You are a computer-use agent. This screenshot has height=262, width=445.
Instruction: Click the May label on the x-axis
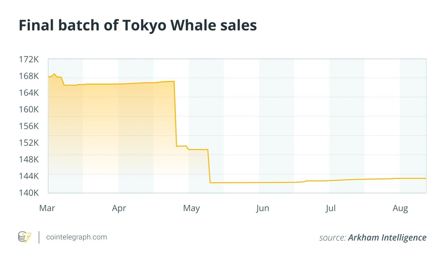click(x=191, y=208)
